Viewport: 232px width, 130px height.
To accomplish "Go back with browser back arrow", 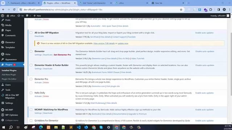I will (x=3, y=10).
